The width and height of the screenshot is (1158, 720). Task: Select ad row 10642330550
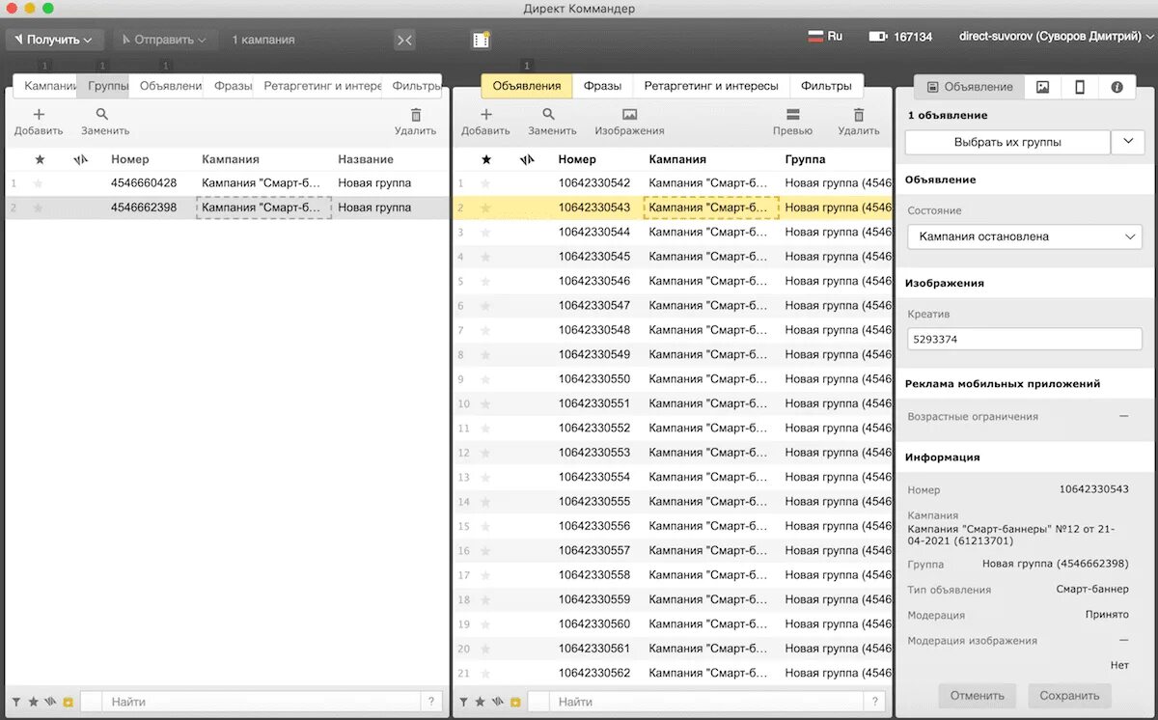[673, 379]
